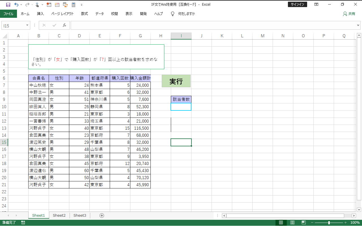Open Customize Quick Access Toolbar dropdown
The width and height of the screenshot is (362, 226).
(x=82, y=5)
